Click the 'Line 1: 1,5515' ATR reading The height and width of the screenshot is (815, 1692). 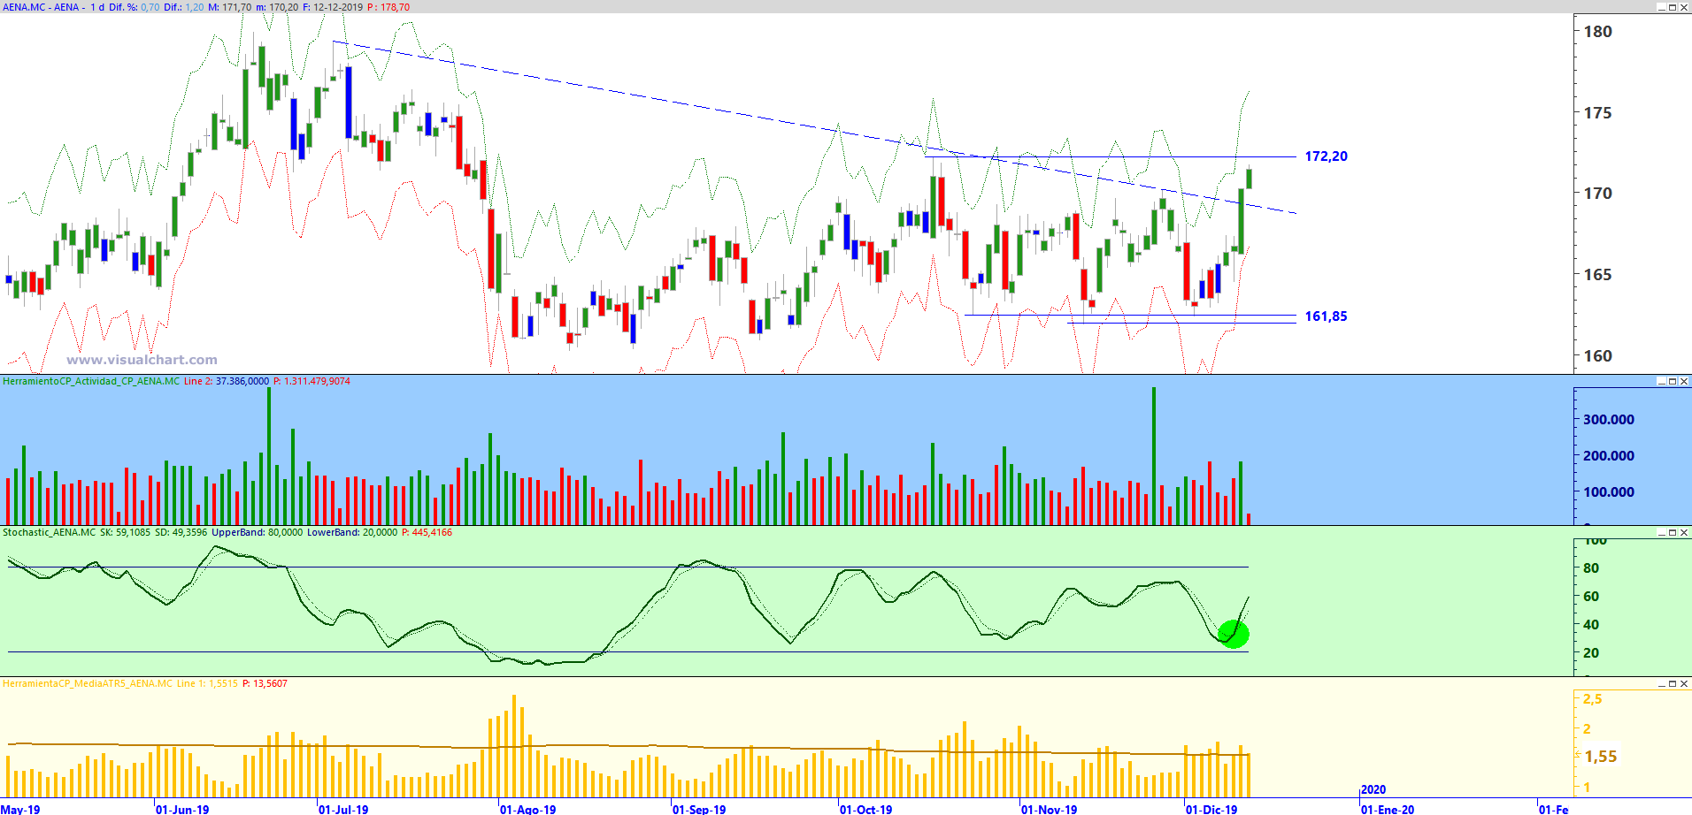pos(207,683)
